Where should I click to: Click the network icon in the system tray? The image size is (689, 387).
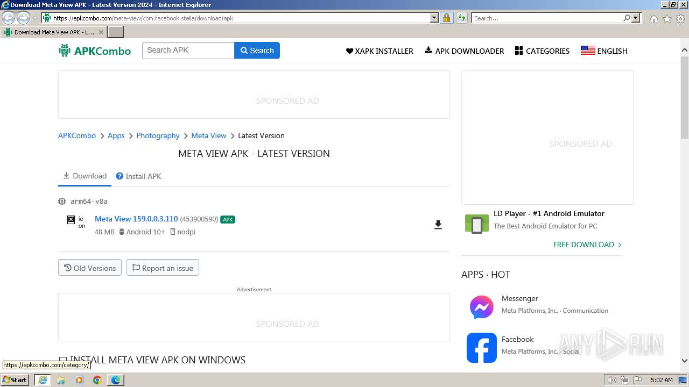point(625,380)
